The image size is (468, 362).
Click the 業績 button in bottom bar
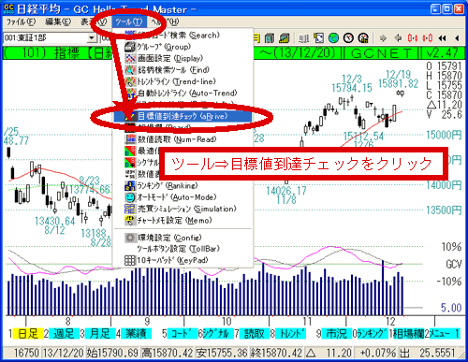point(136,334)
